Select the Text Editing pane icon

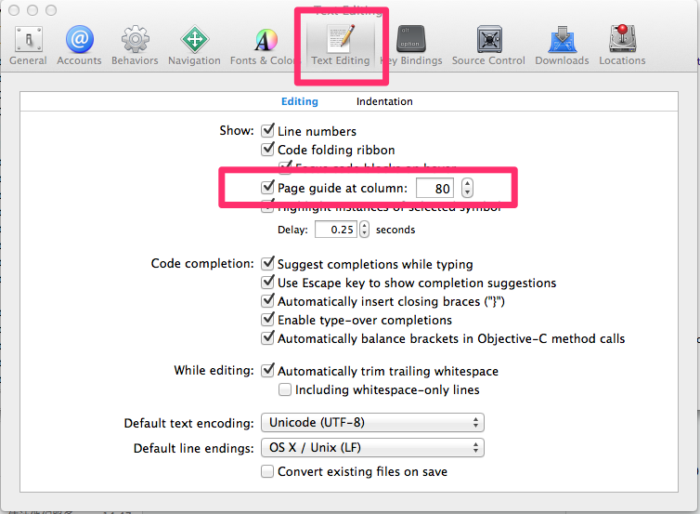pos(341,45)
